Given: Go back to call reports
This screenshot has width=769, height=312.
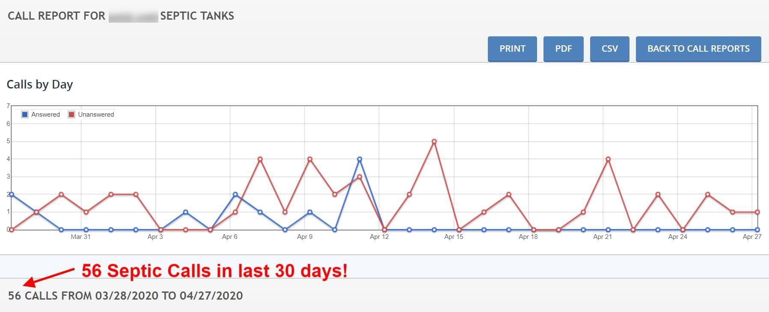Looking at the screenshot, I should 698,49.
